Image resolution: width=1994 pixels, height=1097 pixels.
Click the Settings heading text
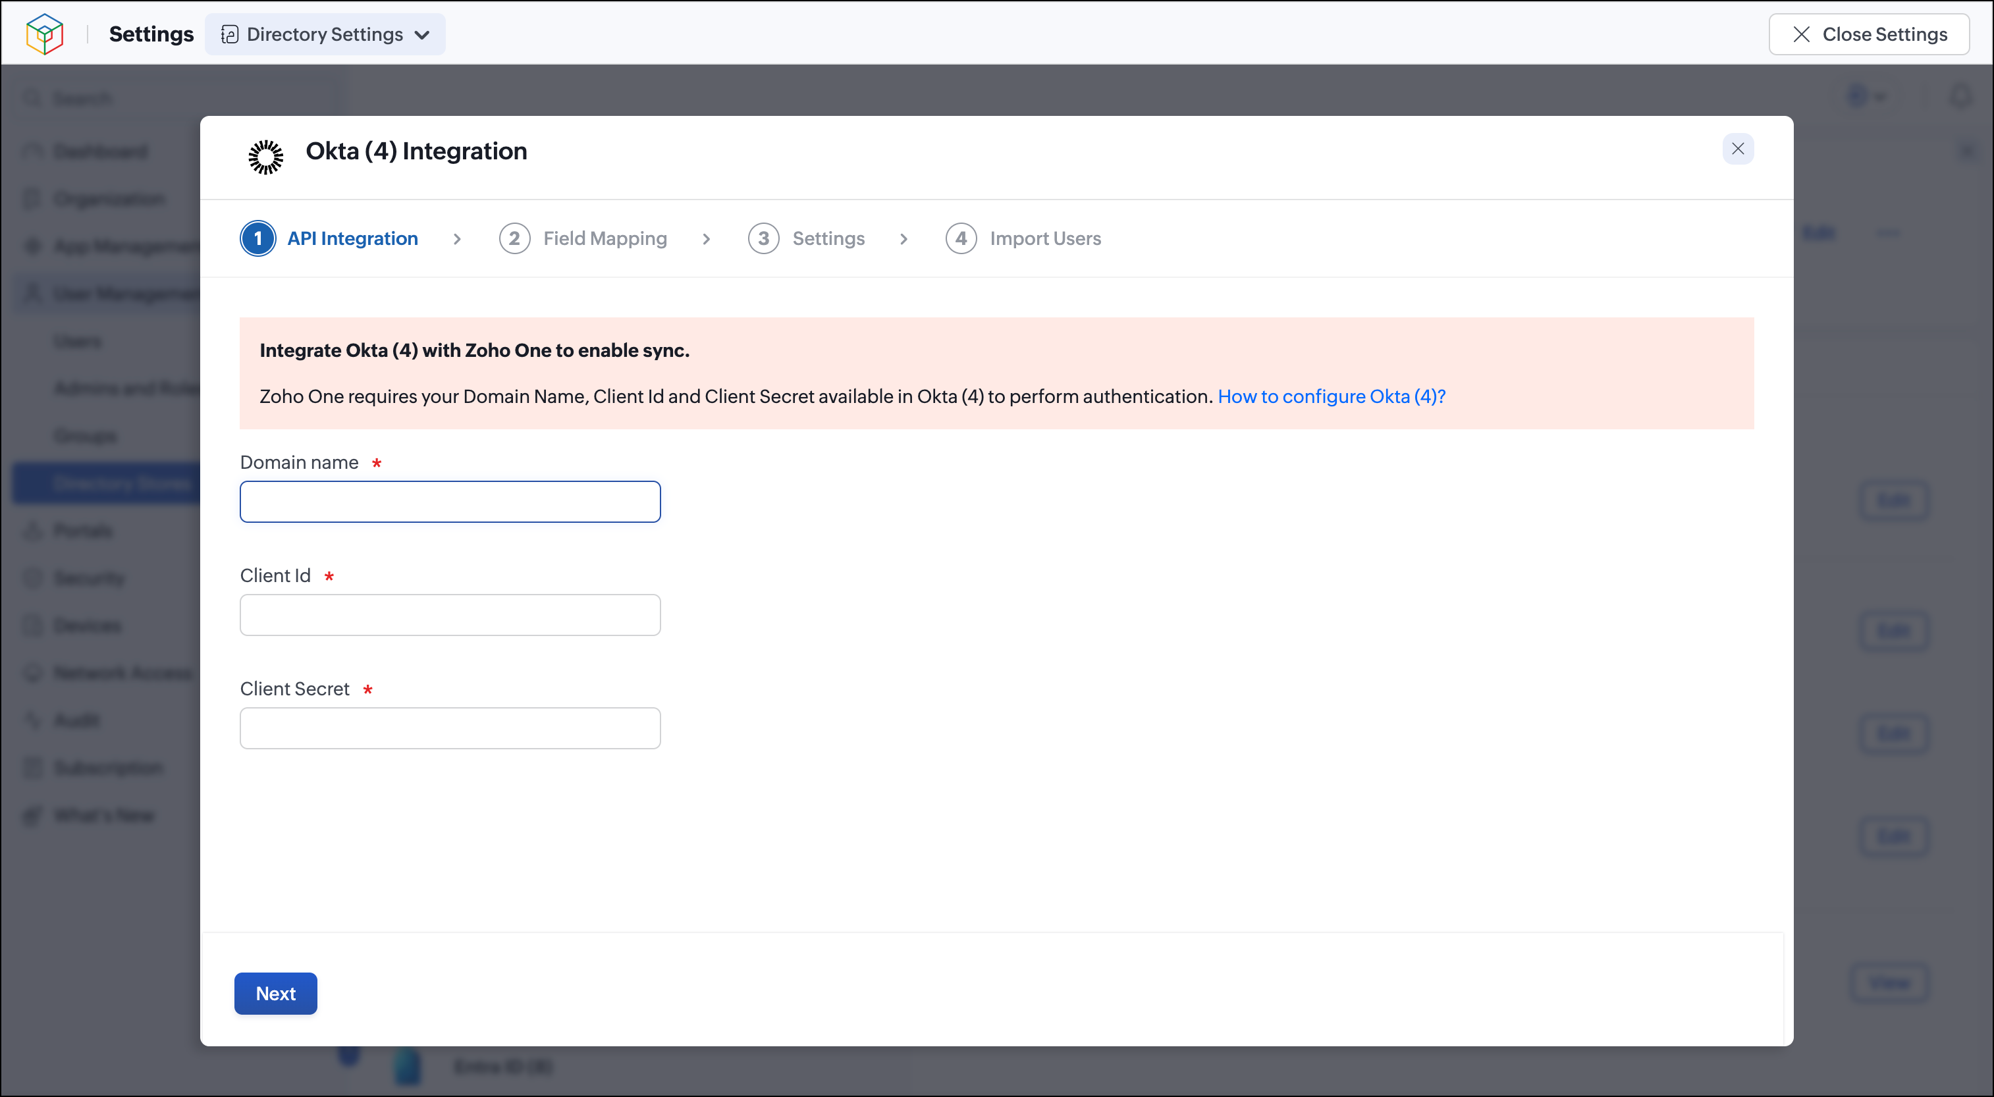point(151,34)
